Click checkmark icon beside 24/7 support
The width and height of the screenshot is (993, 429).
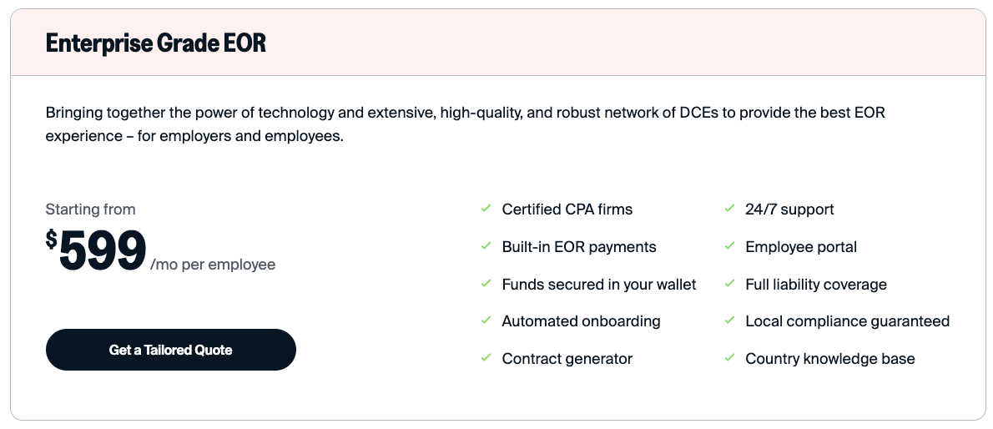729,209
